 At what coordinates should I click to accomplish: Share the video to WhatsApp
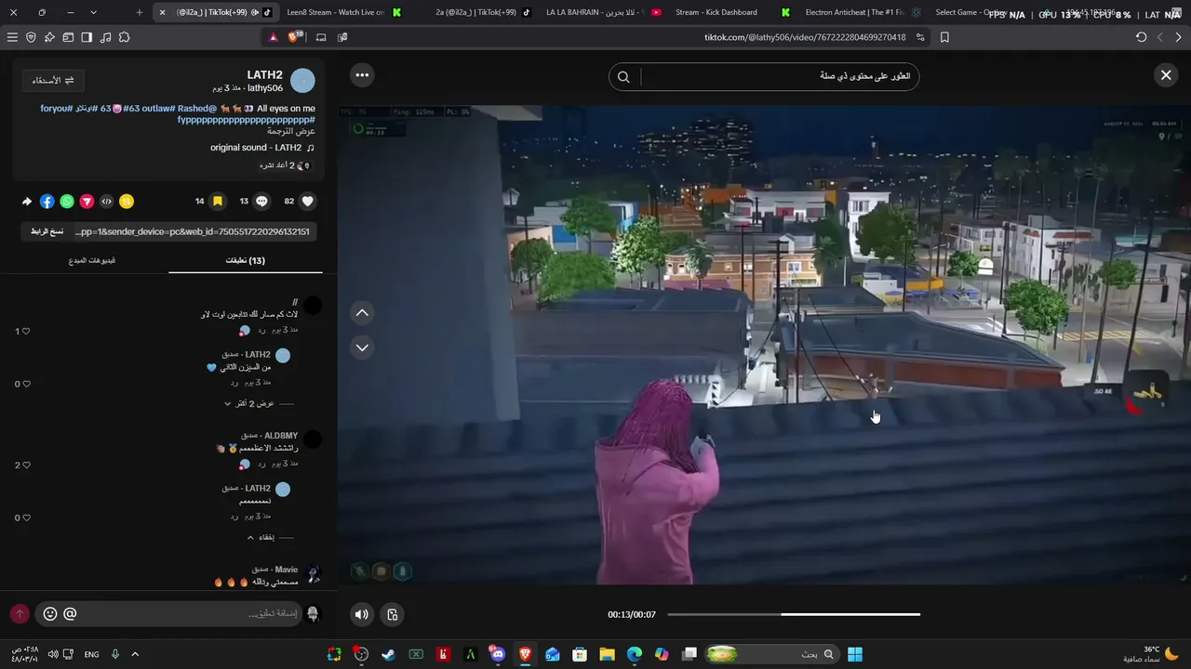click(x=67, y=201)
